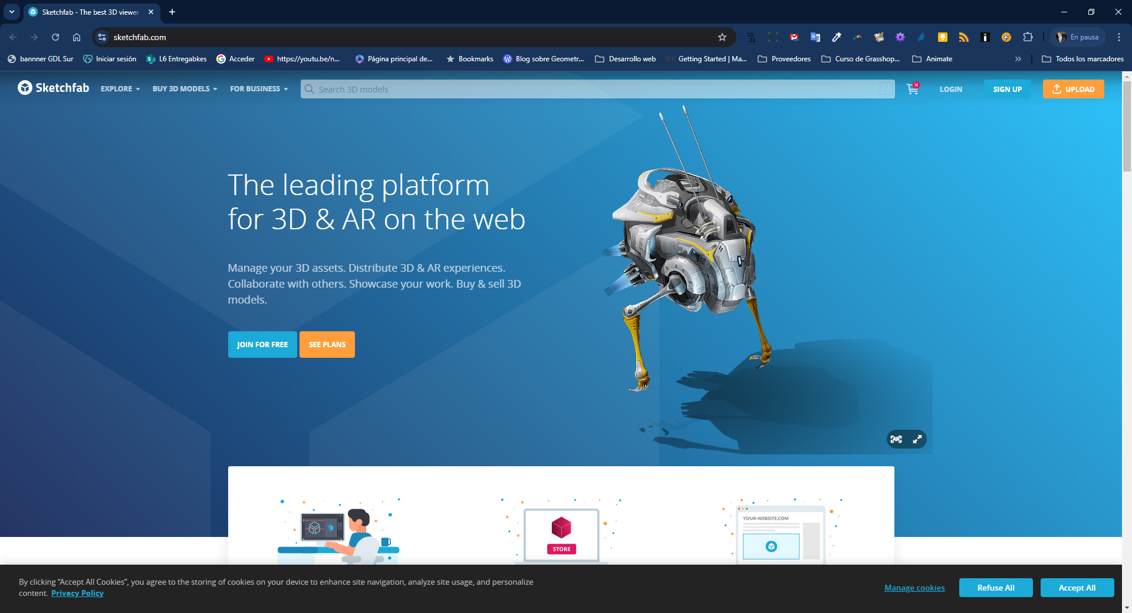This screenshot has height=613, width=1132.
Task: Open the bannner GDL Sur bookmark
Action: pos(41,59)
